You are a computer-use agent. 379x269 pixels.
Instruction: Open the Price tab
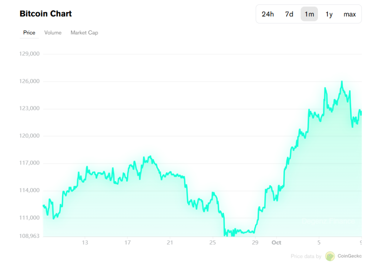click(29, 33)
